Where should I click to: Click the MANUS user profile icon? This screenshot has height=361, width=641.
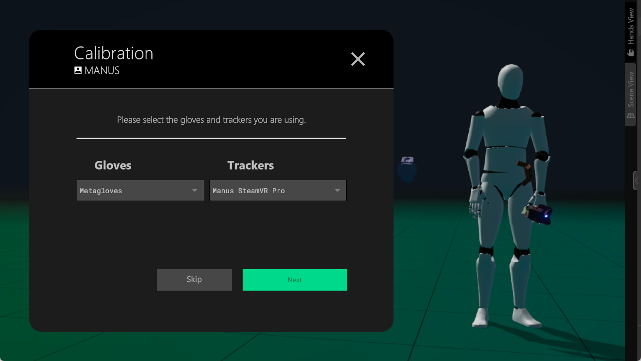78,70
